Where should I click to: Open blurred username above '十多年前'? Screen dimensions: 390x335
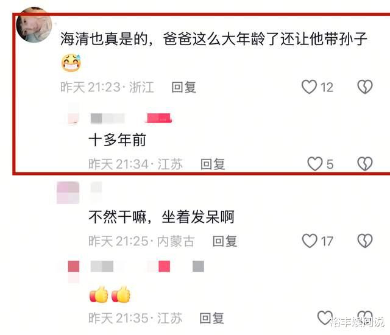tap(107, 118)
